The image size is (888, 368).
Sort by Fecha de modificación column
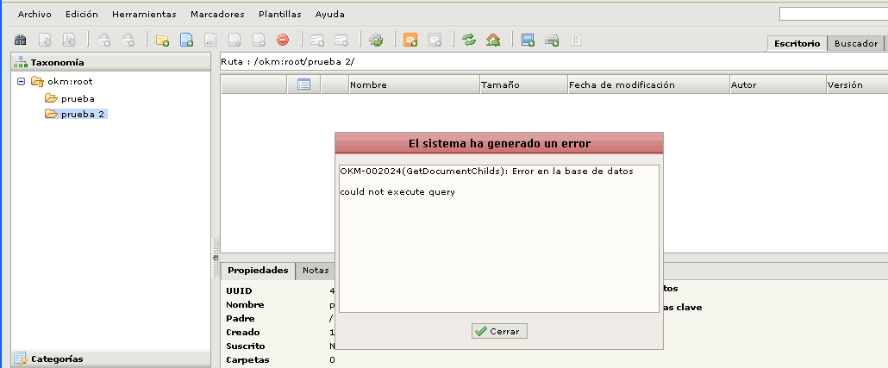(x=647, y=85)
